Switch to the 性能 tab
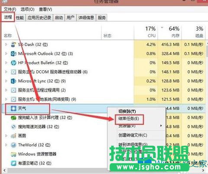 20,18
